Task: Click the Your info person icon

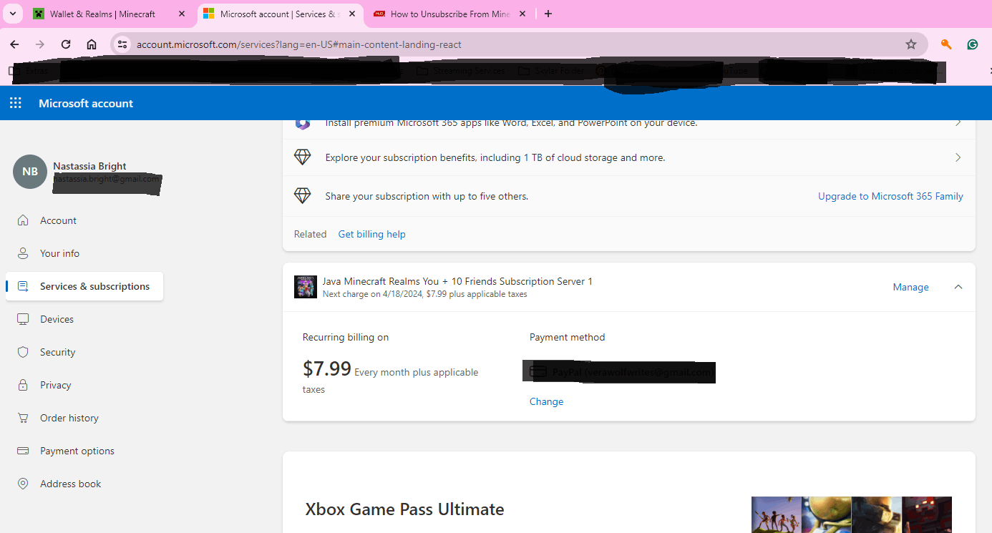Action: coord(23,253)
